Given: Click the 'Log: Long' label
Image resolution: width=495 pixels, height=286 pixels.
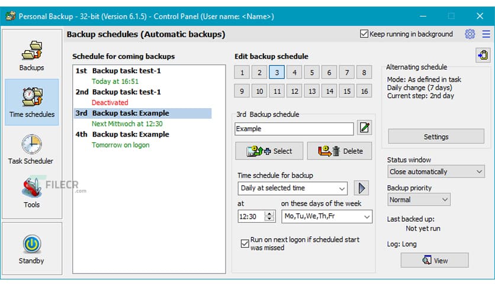Looking at the screenshot, I should point(401,244).
